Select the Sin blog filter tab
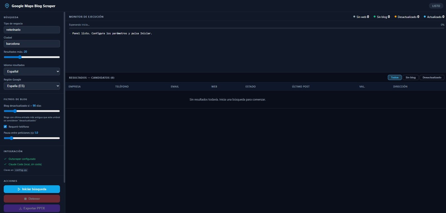The image size is (446, 213). 411,78
